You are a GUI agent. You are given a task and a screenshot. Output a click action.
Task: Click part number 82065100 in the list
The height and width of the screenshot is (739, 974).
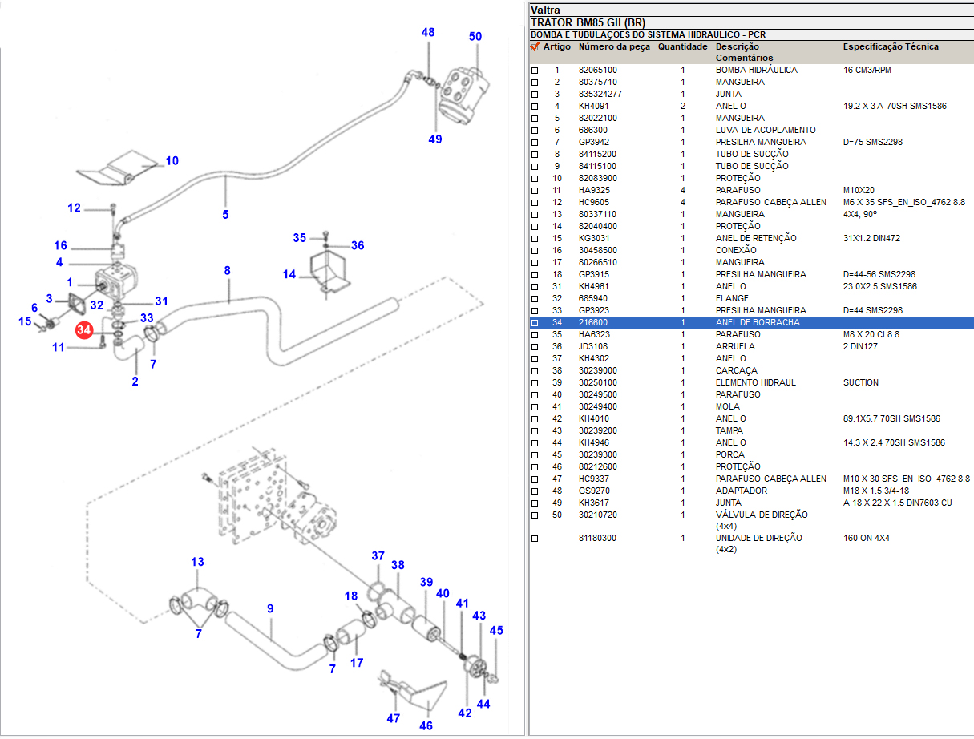(x=598, y=71)
